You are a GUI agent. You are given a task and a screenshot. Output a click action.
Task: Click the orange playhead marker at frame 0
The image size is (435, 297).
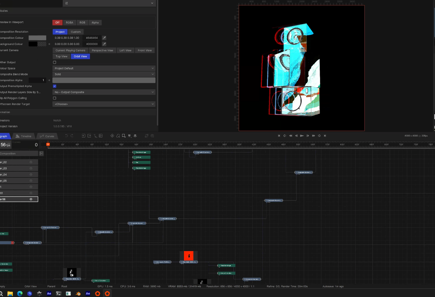click(48, 144)
